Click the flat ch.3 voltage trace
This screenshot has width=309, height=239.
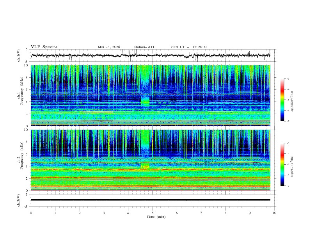(150, 200)
